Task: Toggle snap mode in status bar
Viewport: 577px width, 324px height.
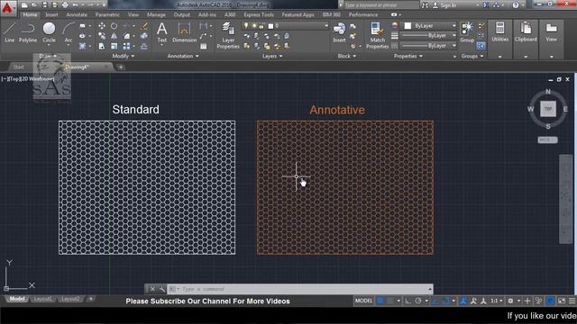Action: click(390, 301)
